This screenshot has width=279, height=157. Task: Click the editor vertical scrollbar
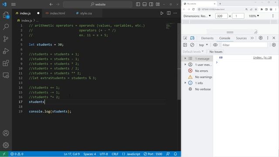click(179, 61)
